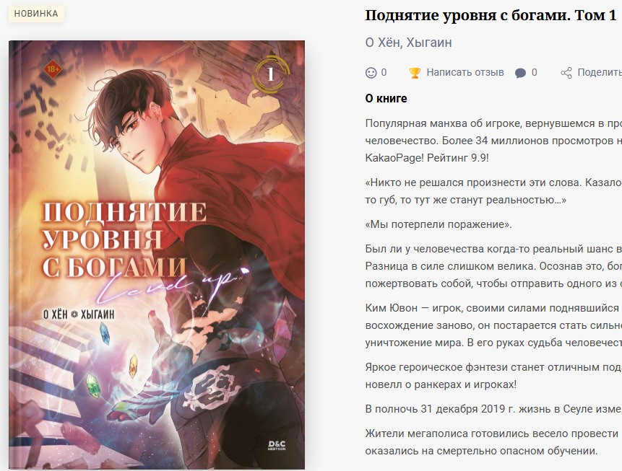622x471 pixels.
Task: Click the 18+ age badge on cover
Action: click(x=53, y=70)
